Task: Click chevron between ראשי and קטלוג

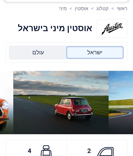Action: point(112,9)
